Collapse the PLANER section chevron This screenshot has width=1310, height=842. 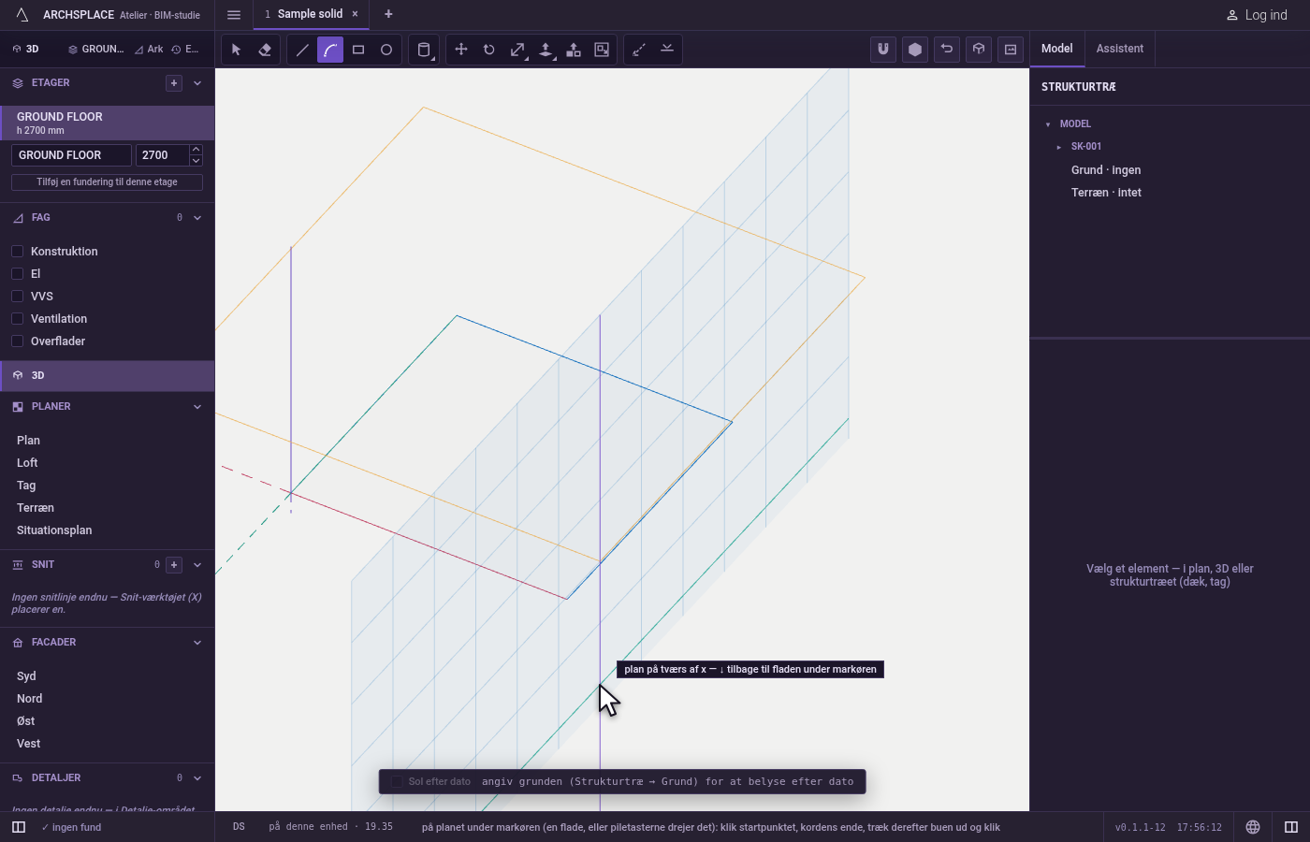(x=197, y=407)
